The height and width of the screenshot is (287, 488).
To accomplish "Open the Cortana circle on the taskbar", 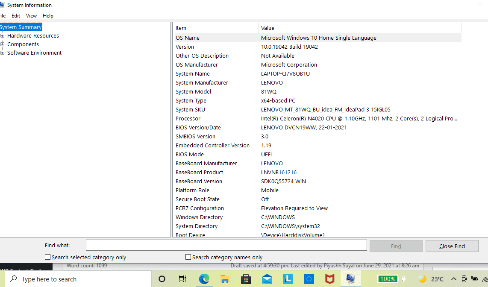I will (162, 279).
